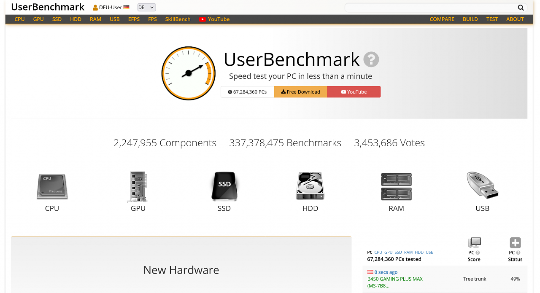Viewport: 540px width, 293px height.
Task: Click inside the search input field
Action: [430, 8]
